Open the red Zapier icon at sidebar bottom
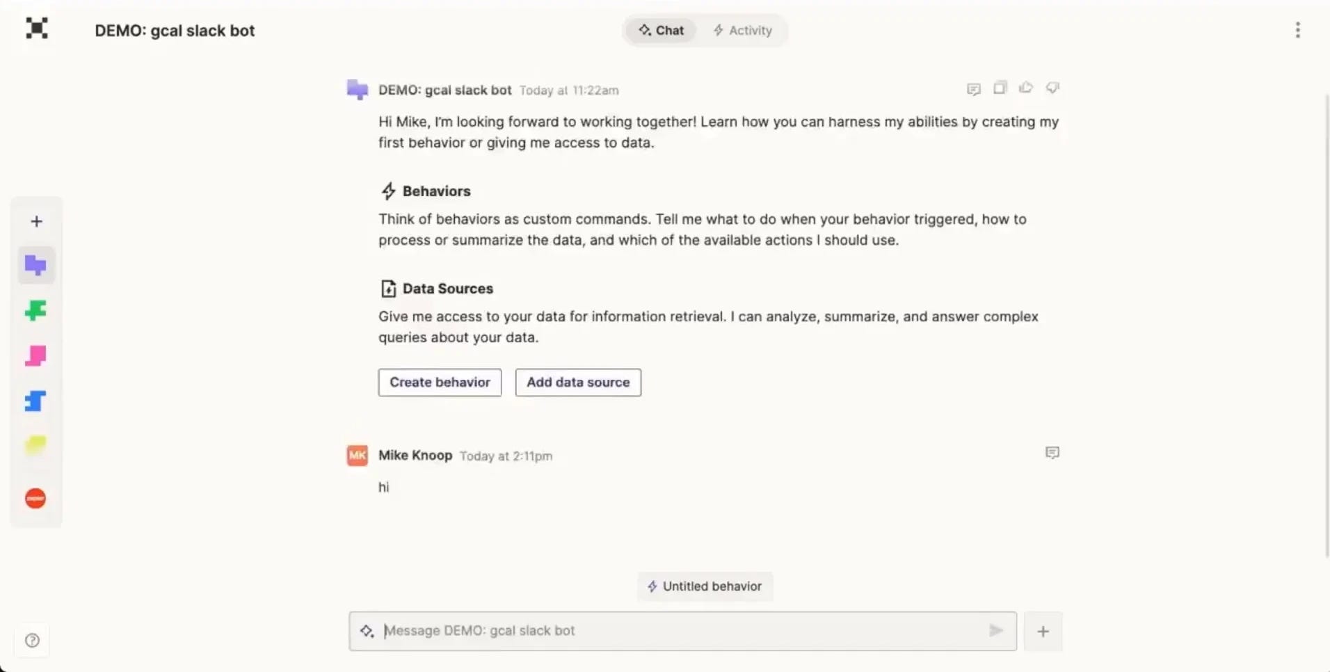Image resolution: width=1330 pixels, height=672 pixels. (x=35, y=498)
